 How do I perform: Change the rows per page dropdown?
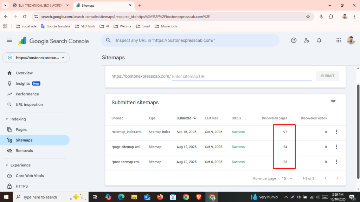(287, 178)
